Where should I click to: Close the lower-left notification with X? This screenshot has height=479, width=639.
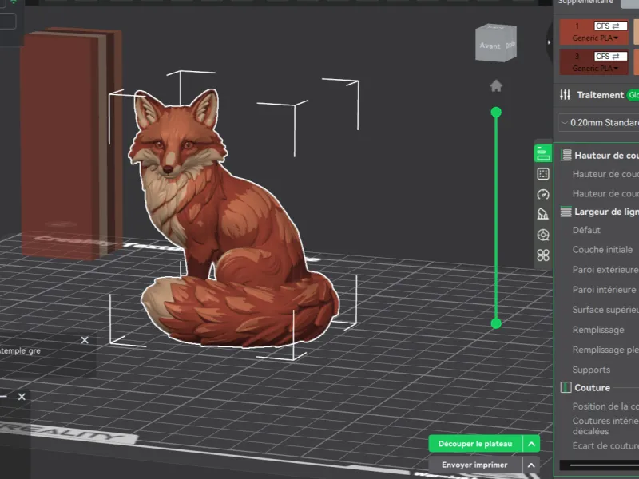(22, 396)
